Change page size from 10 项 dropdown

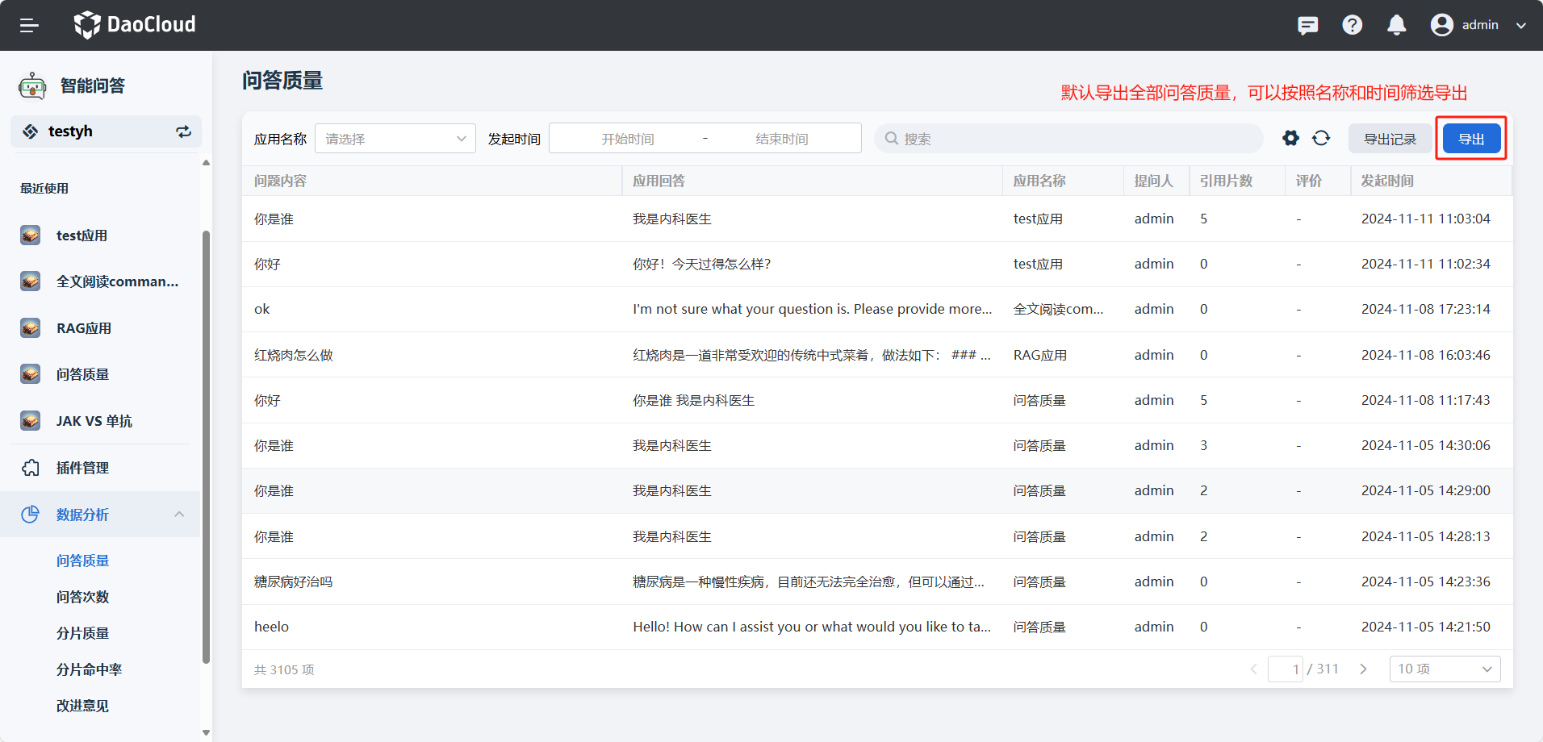(x=1444, y=669)
